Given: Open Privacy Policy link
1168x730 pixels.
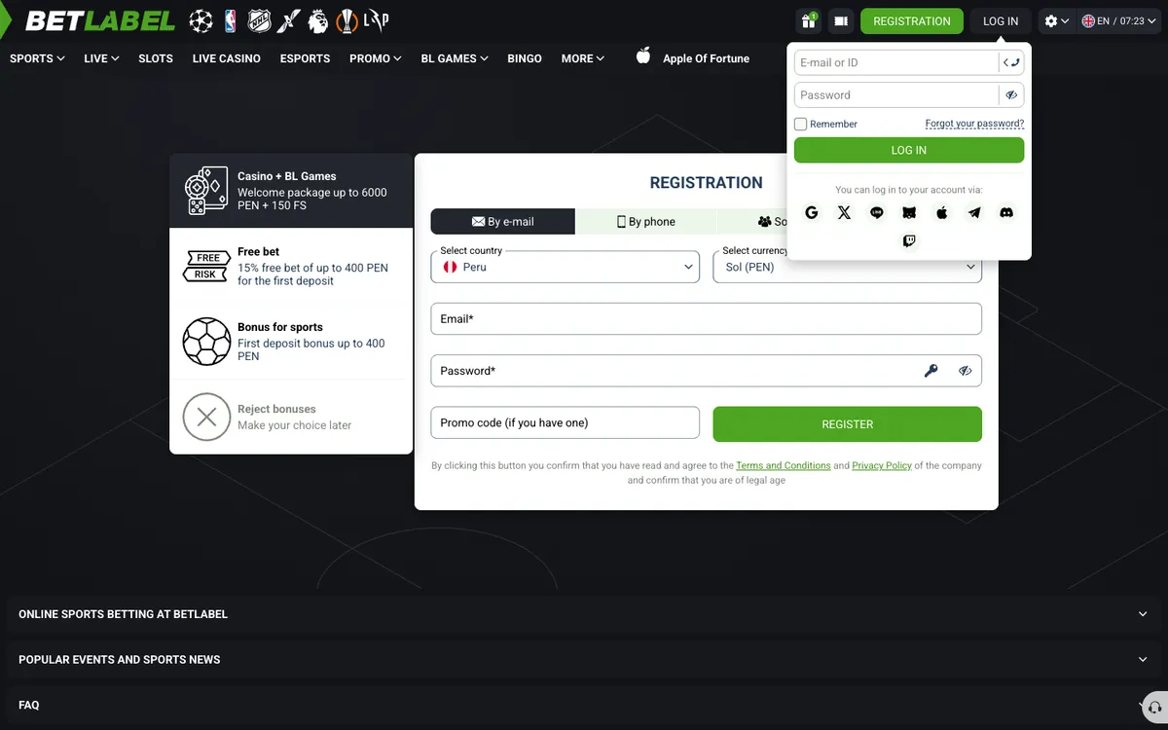Looking at the screenshot, I should [882, 466].
